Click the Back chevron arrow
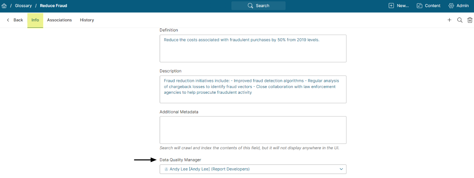474x178 pixels. click(8, 20)
